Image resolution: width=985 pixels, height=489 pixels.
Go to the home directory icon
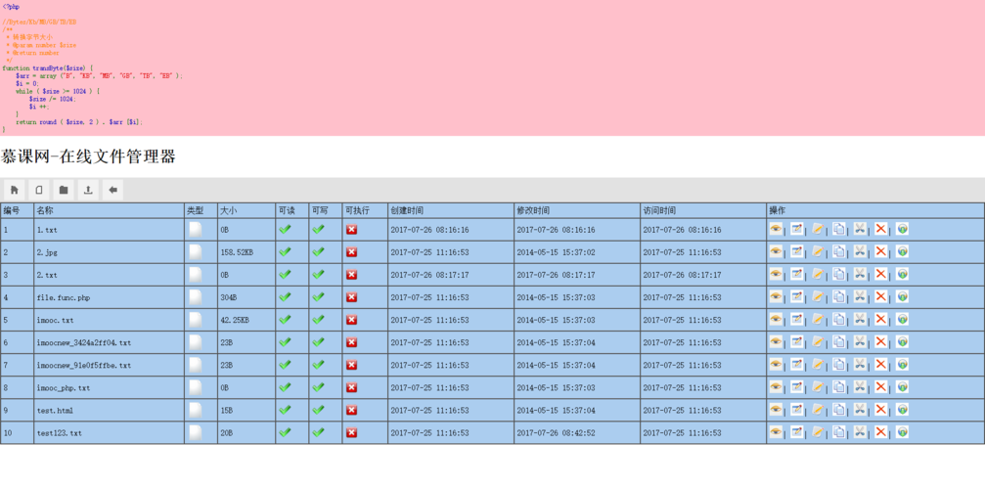[x=14, y=190]
